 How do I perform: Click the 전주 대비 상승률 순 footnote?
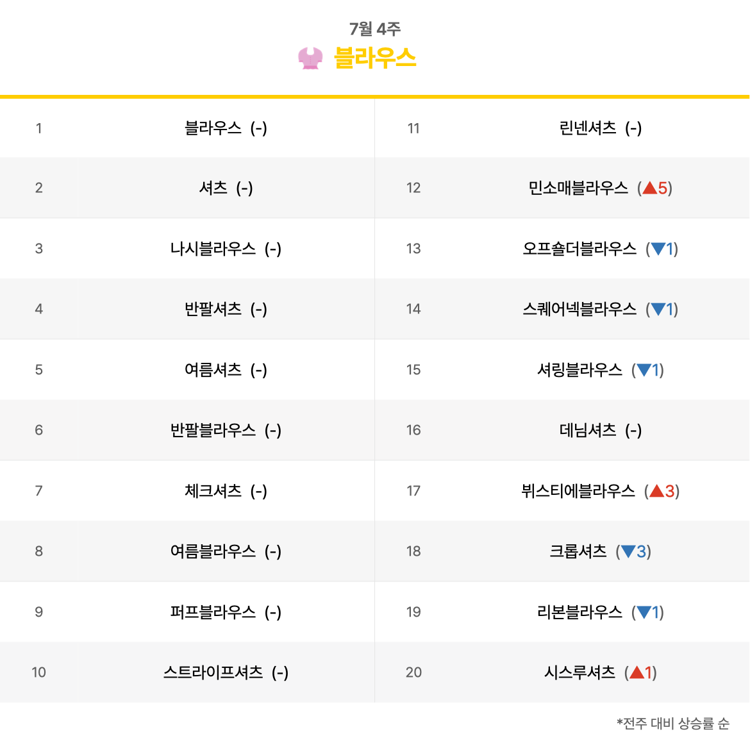(672, 723)
